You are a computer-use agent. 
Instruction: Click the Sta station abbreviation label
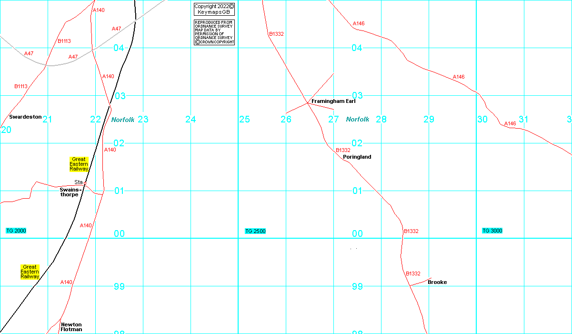coord(78,182)
